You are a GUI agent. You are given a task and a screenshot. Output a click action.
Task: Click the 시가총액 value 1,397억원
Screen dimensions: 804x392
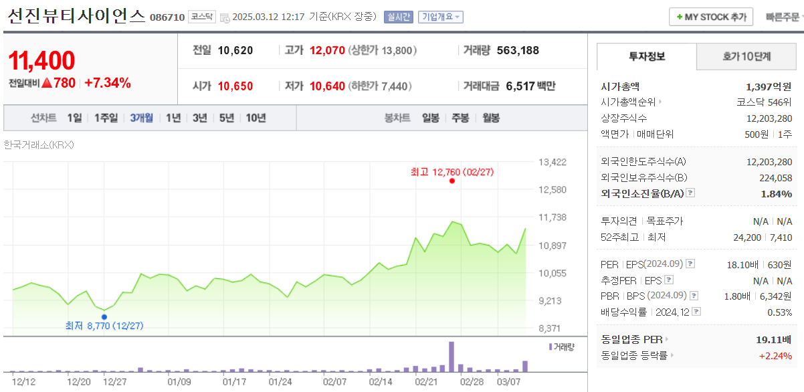click(x=769, y=86)
